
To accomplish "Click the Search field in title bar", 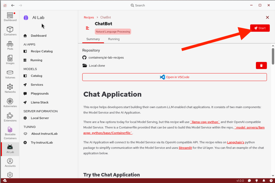I will point(138,5).
